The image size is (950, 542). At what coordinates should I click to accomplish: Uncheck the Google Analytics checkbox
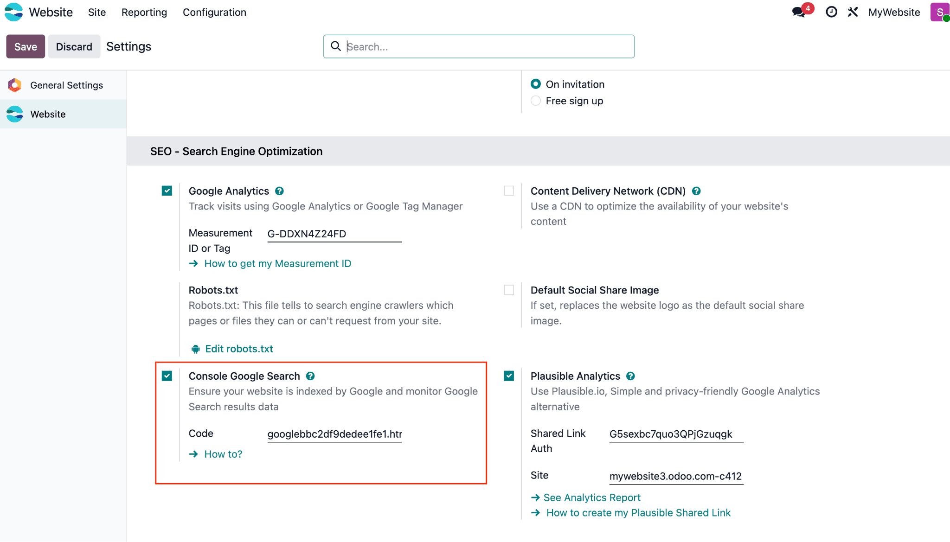tap(167, 191)
